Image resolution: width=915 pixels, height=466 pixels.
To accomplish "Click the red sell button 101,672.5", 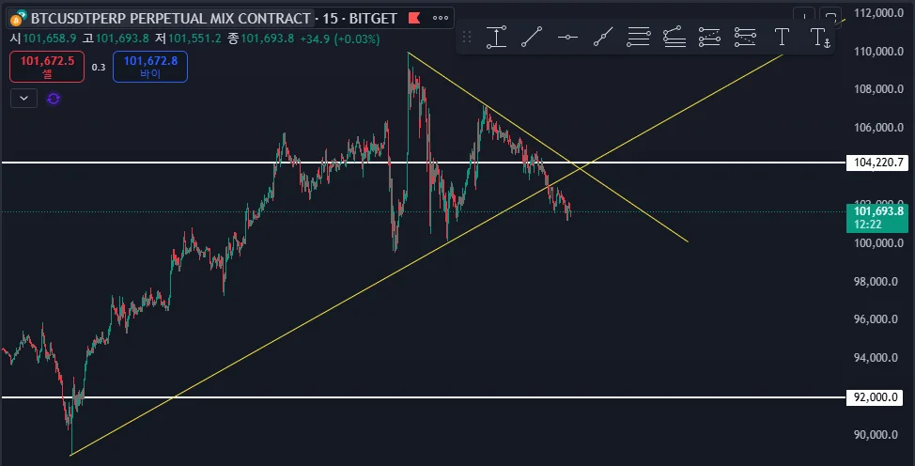I will 47,67.
